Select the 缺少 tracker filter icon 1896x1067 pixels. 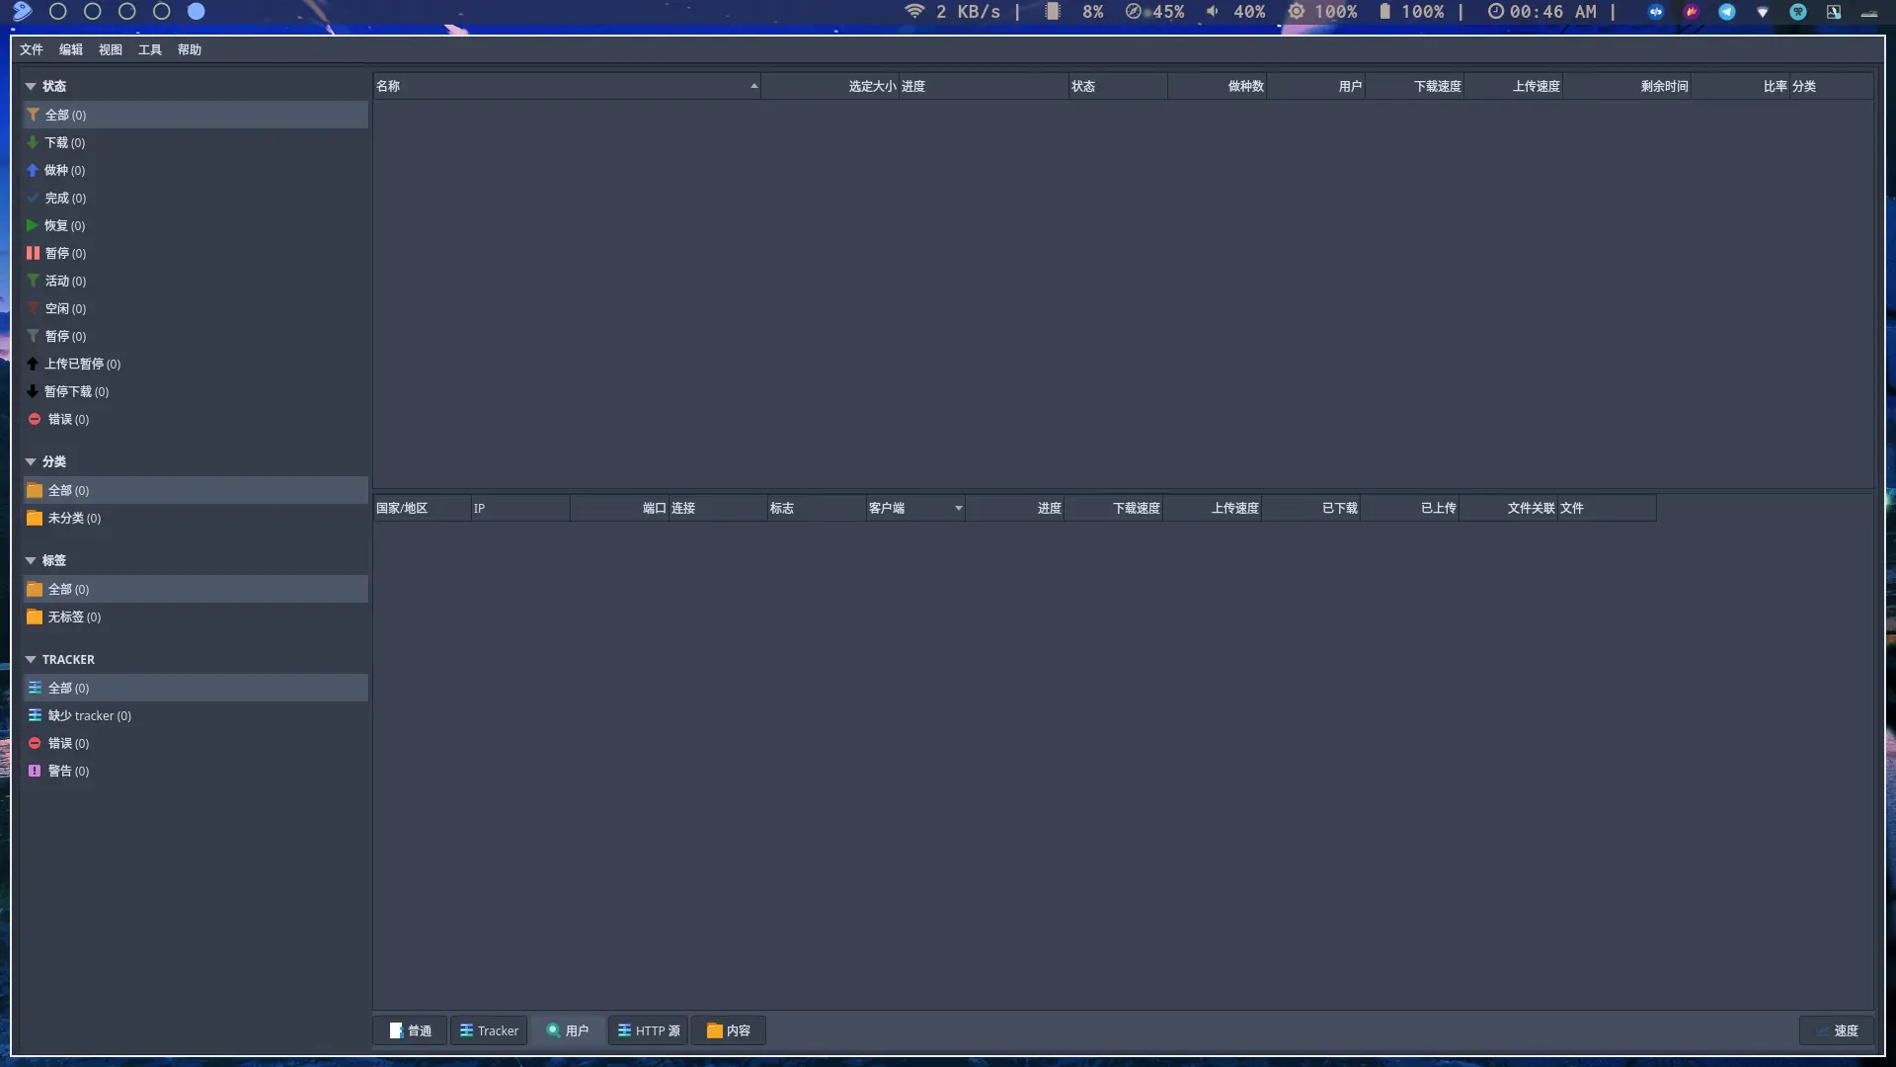pyautogui.click(x=35, y=715)
